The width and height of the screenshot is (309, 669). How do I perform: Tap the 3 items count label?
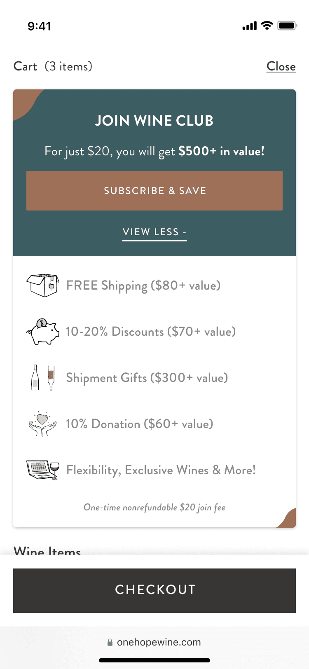pos(68,66)
